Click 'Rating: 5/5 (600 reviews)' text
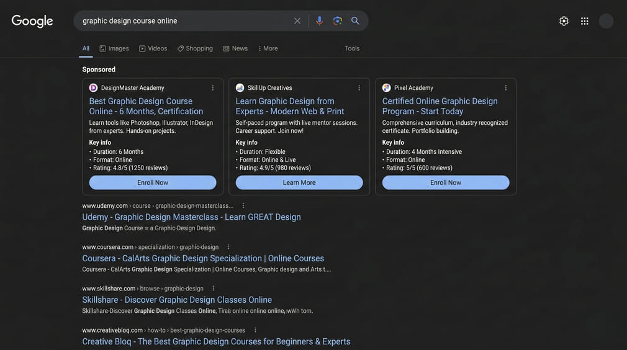The width and height of the screenshot is (627, 350). tap(419, 168)
